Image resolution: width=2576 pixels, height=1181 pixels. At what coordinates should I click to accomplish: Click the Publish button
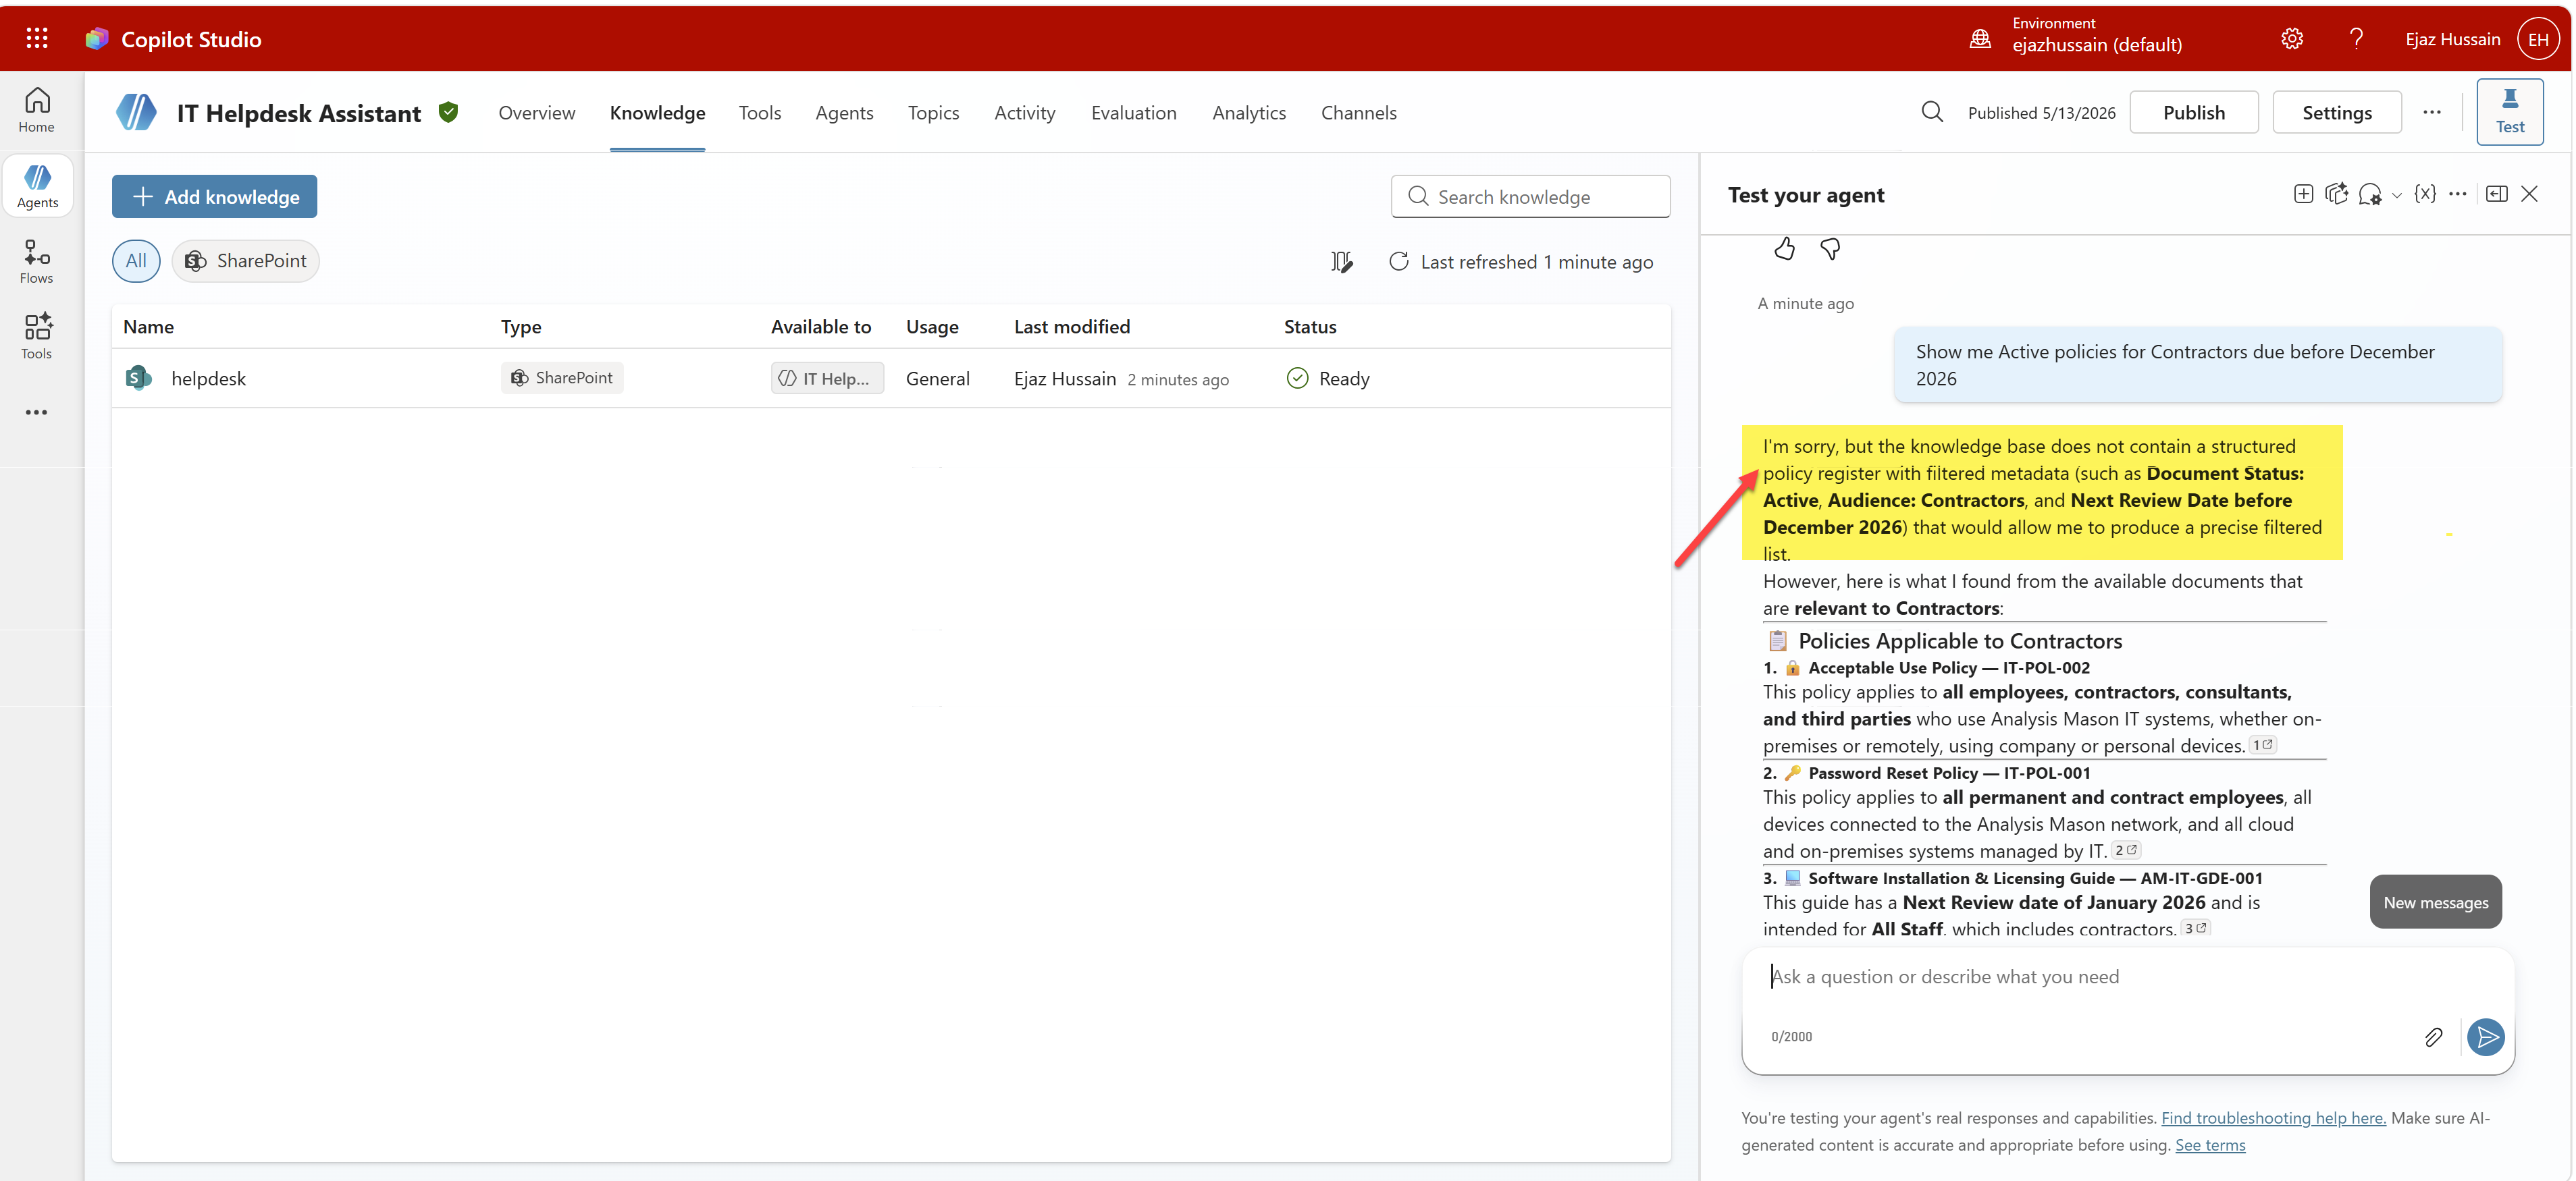point(2193,112)
